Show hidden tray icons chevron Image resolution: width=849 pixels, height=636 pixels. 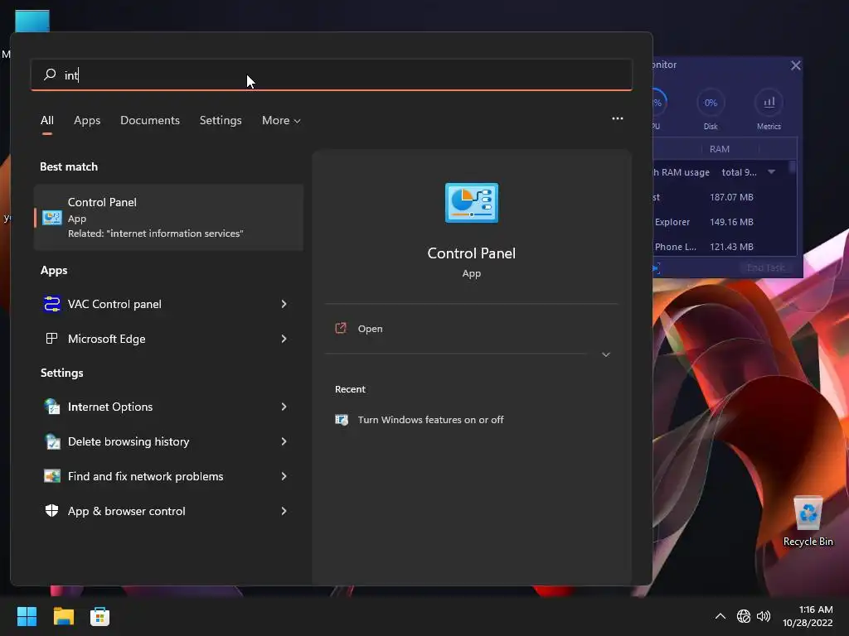720,616
